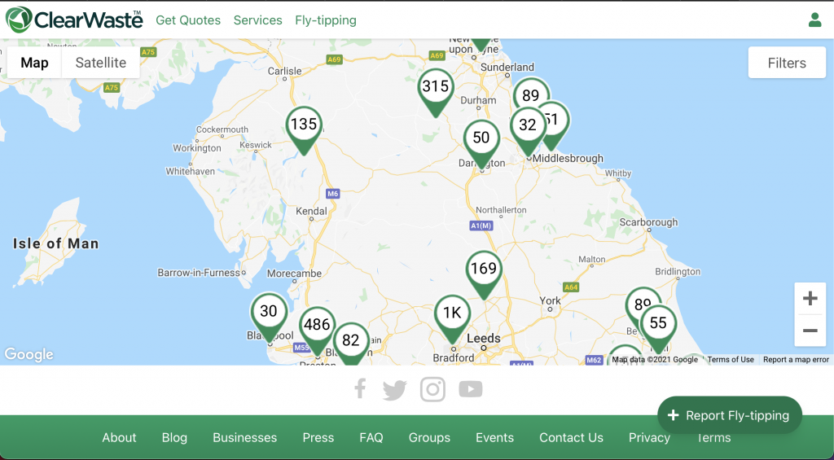
Task: Click Report Fly-tipping button
Action: click(729, 415)
